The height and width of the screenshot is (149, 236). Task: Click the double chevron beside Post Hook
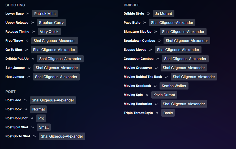[26, 109]
